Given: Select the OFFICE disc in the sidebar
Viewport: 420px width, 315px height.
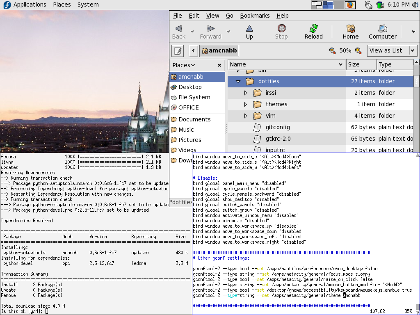Looking at the screenshot, I should [x=197, y=107].
